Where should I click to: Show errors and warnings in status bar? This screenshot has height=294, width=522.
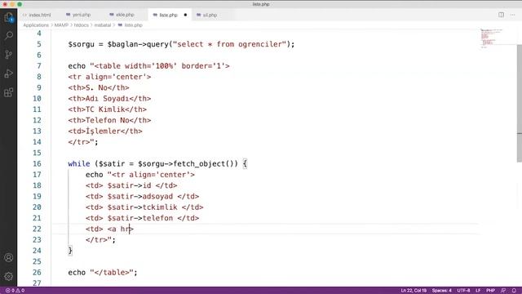[15, 291]
